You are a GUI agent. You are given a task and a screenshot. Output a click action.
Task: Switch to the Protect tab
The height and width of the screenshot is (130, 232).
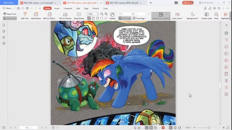pyautogui.click(x=96, y=8)
